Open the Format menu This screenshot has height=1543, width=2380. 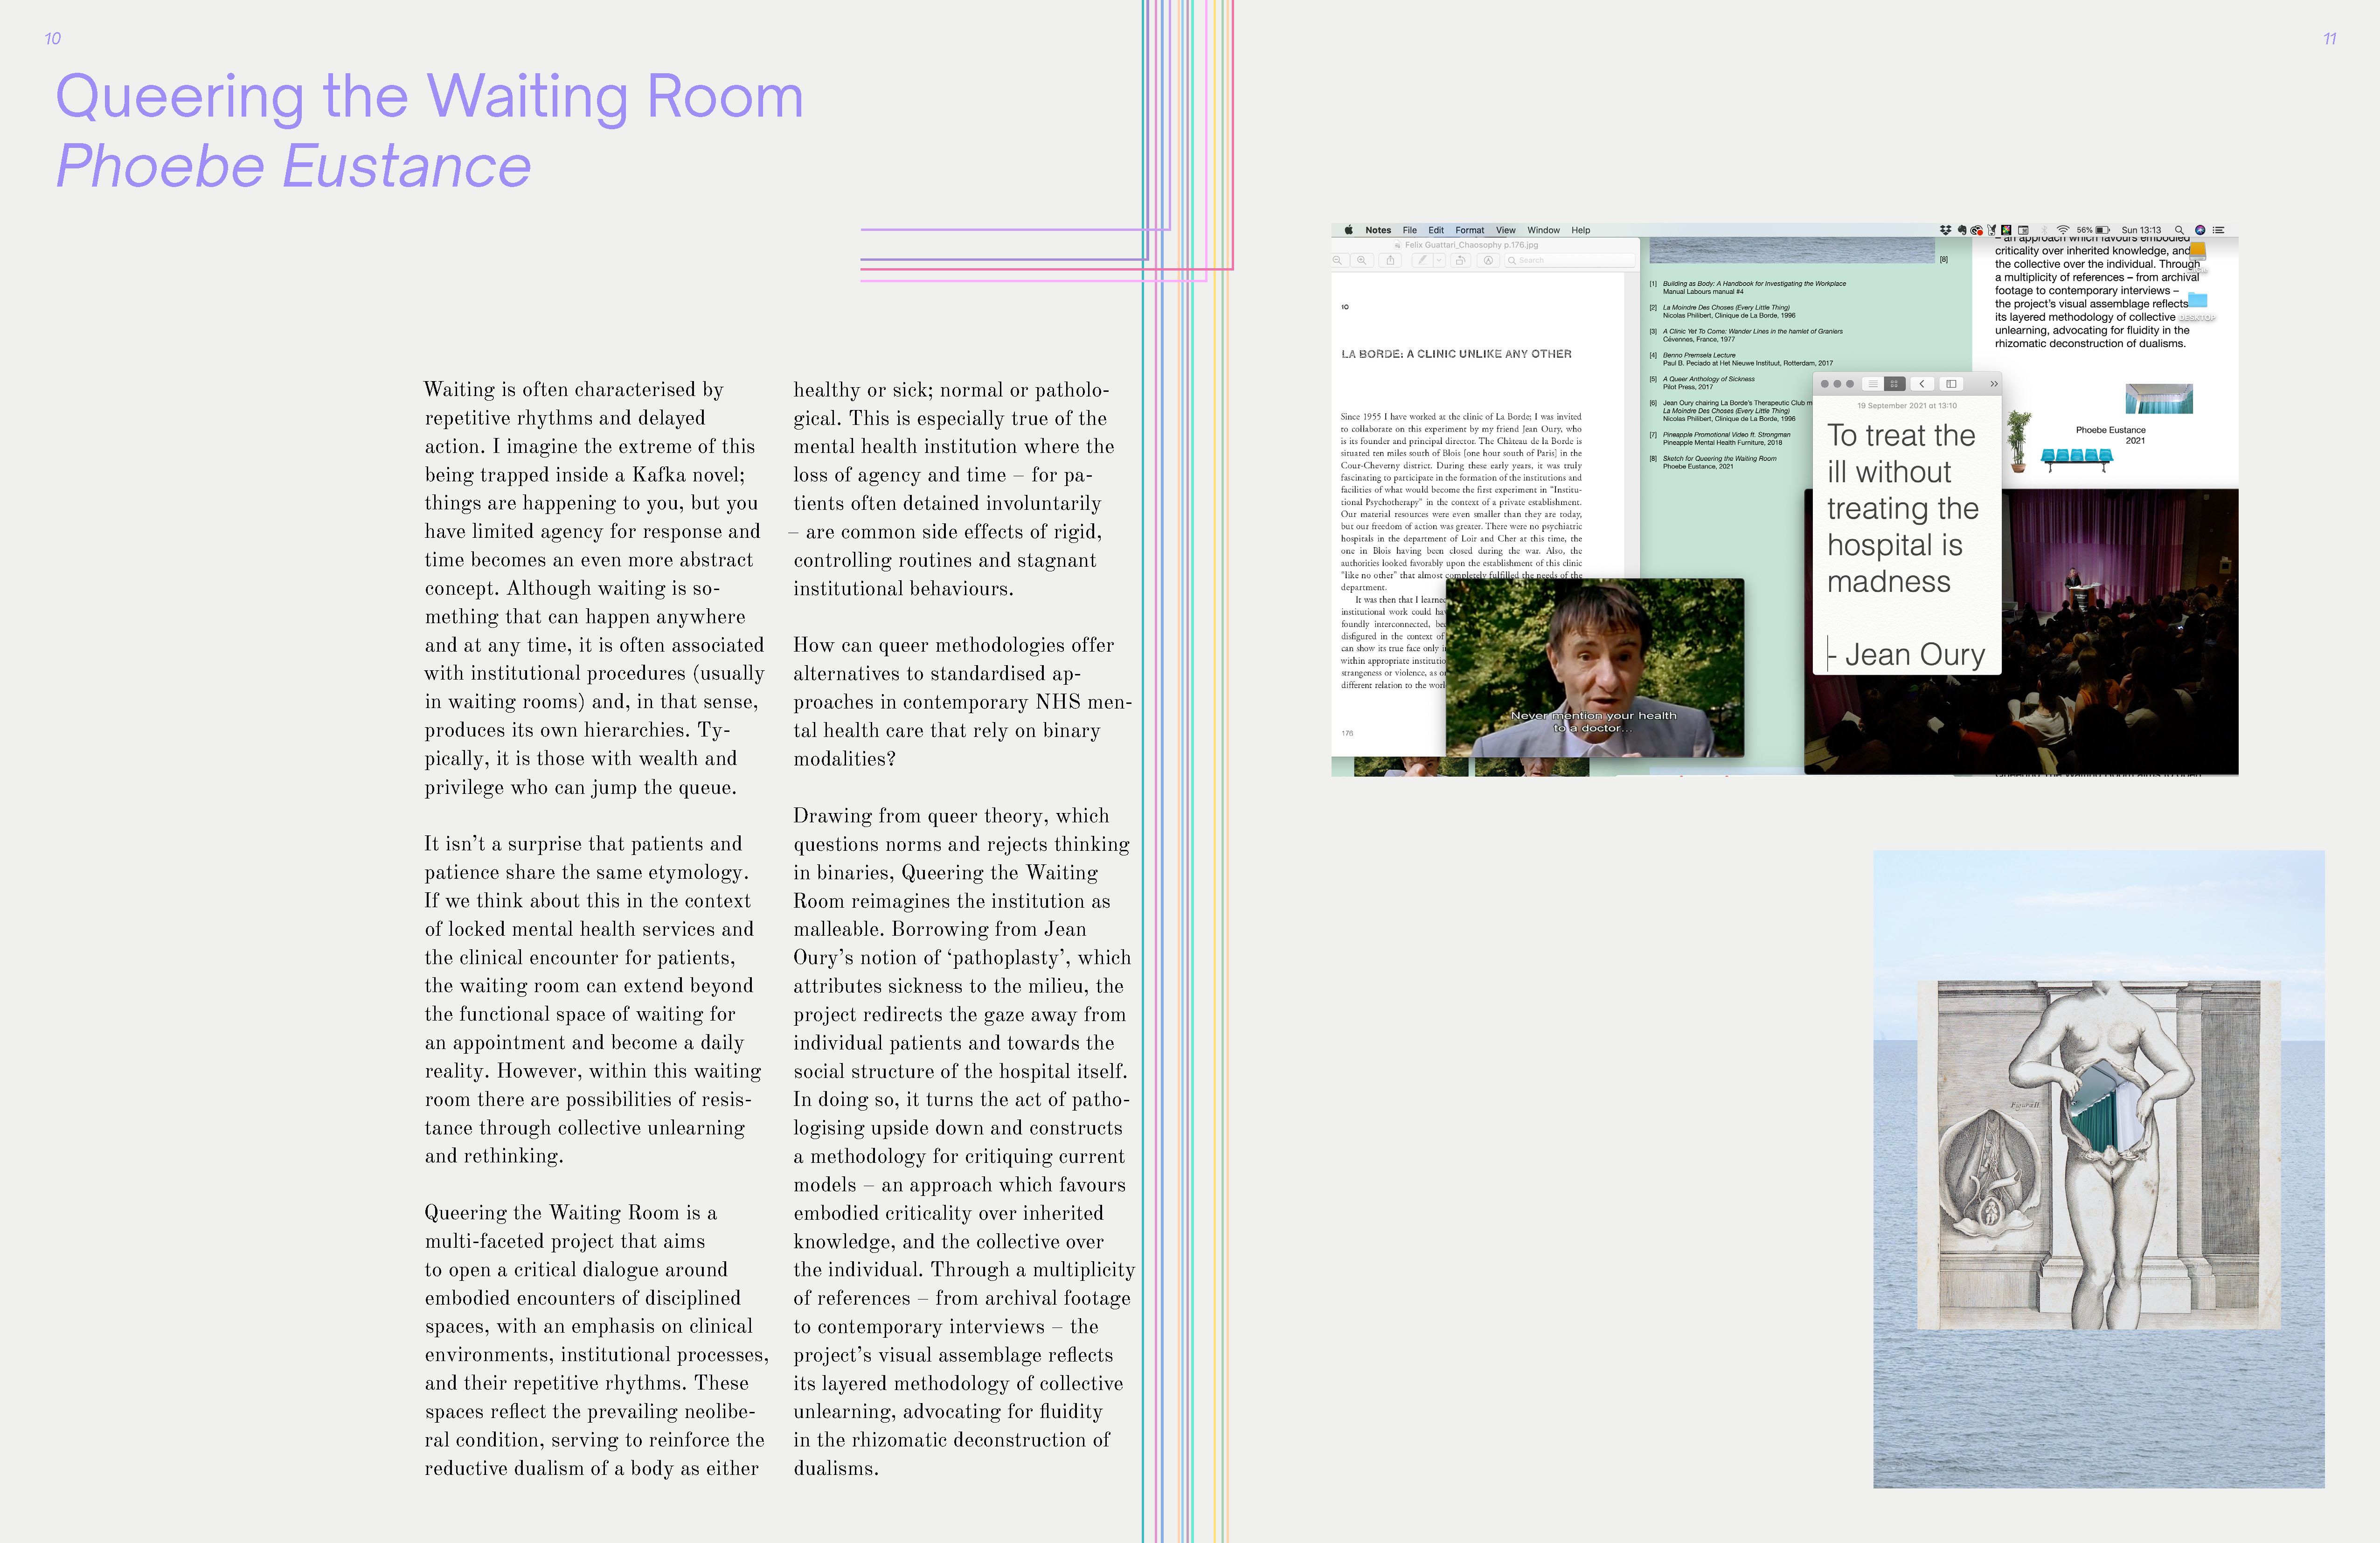click(x=1469, y=230)
